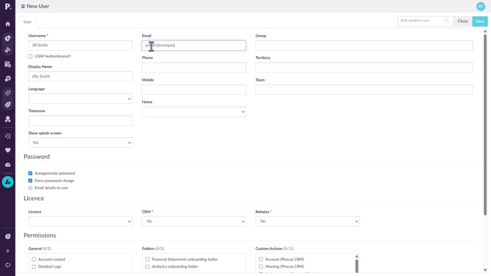The image size is (491, 276).
Task: Click the history clock sidebar icon
Action: [8, 136]
